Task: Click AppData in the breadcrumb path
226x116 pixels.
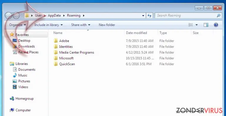Action: pos(54,15)
